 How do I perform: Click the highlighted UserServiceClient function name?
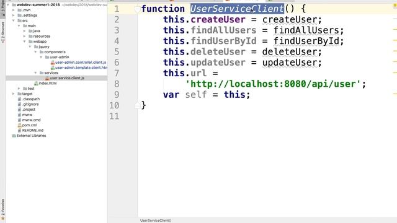pyautogui.click(x=237, y=9)
